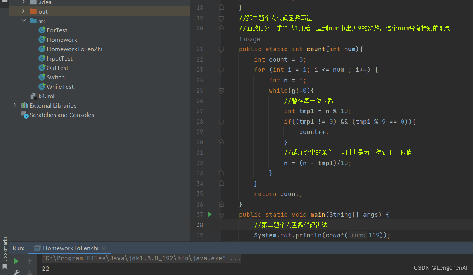
Task: Click the 'num:' parameter hint
Action: [x=358, y=235]
